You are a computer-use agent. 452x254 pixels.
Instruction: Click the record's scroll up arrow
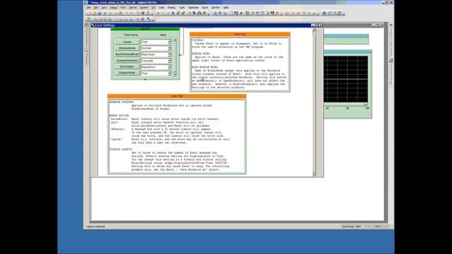click(174, 40)
